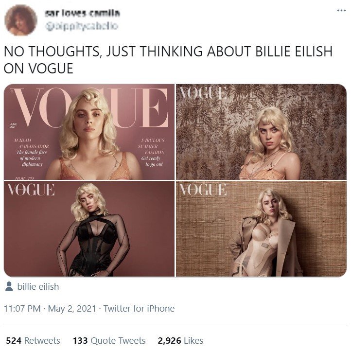
Task: Click the Fabulous Summer Fashion cover text
Action: point(151,152)
